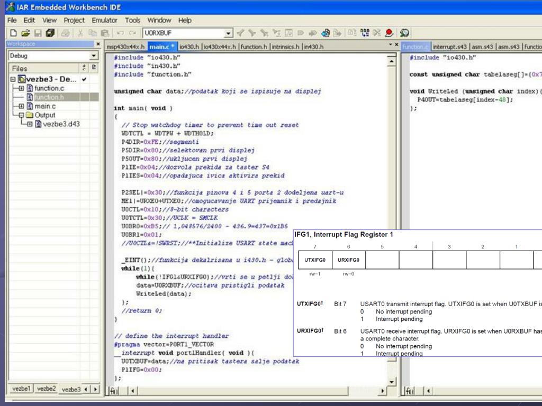This screenshot has height=406, width=542.
Task: Click the function.c file icon
Action: coord(30,88)
